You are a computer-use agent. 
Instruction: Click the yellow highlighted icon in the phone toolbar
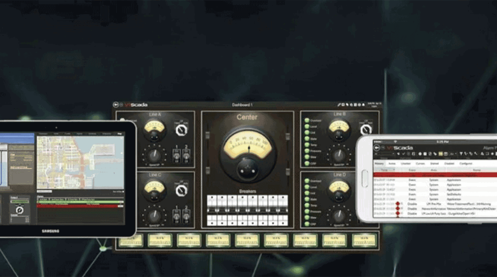[440, 154]
